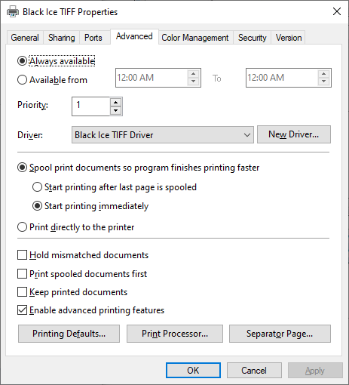Go to the Security tab

point(252,38)
